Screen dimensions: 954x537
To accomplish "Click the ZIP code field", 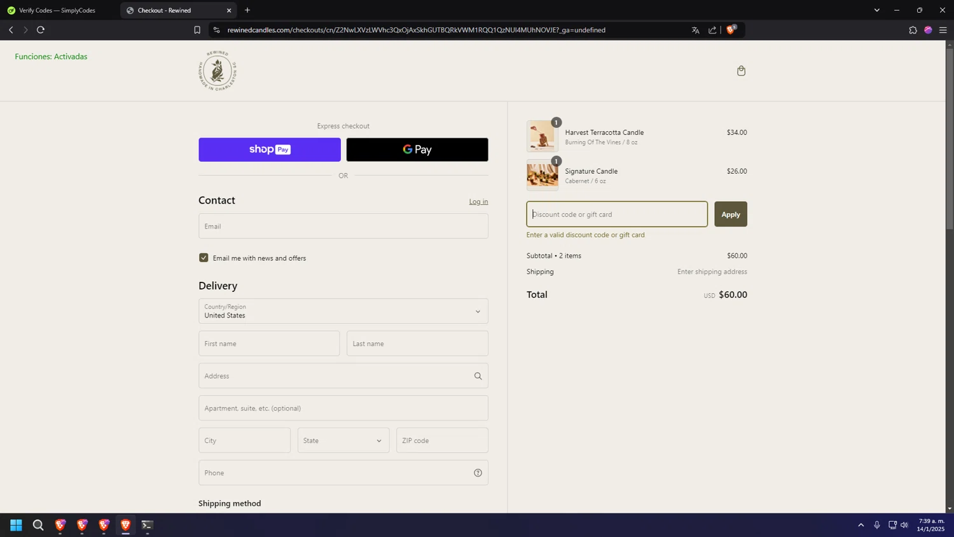I will (x=442, y=440).
